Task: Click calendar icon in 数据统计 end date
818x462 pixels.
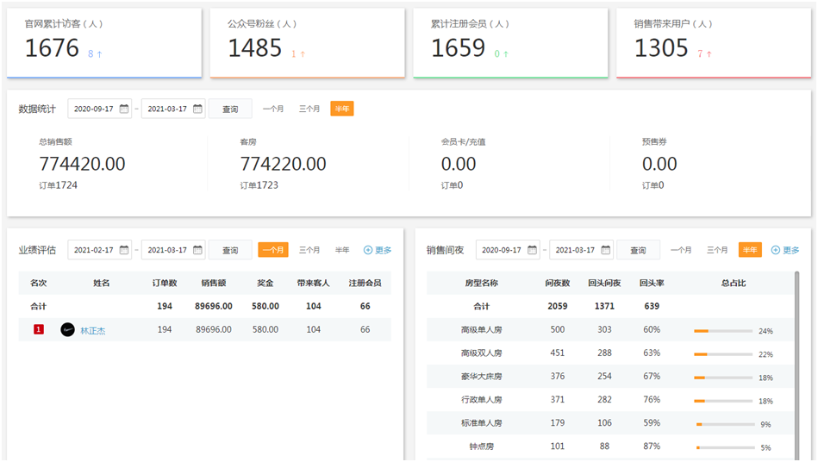Action: point(197,109)
